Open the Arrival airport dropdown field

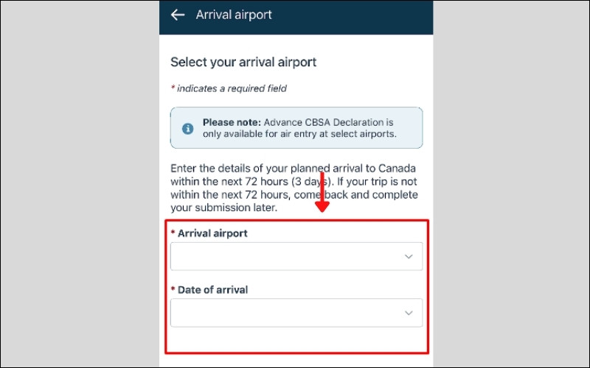click(x=288, y=256)
